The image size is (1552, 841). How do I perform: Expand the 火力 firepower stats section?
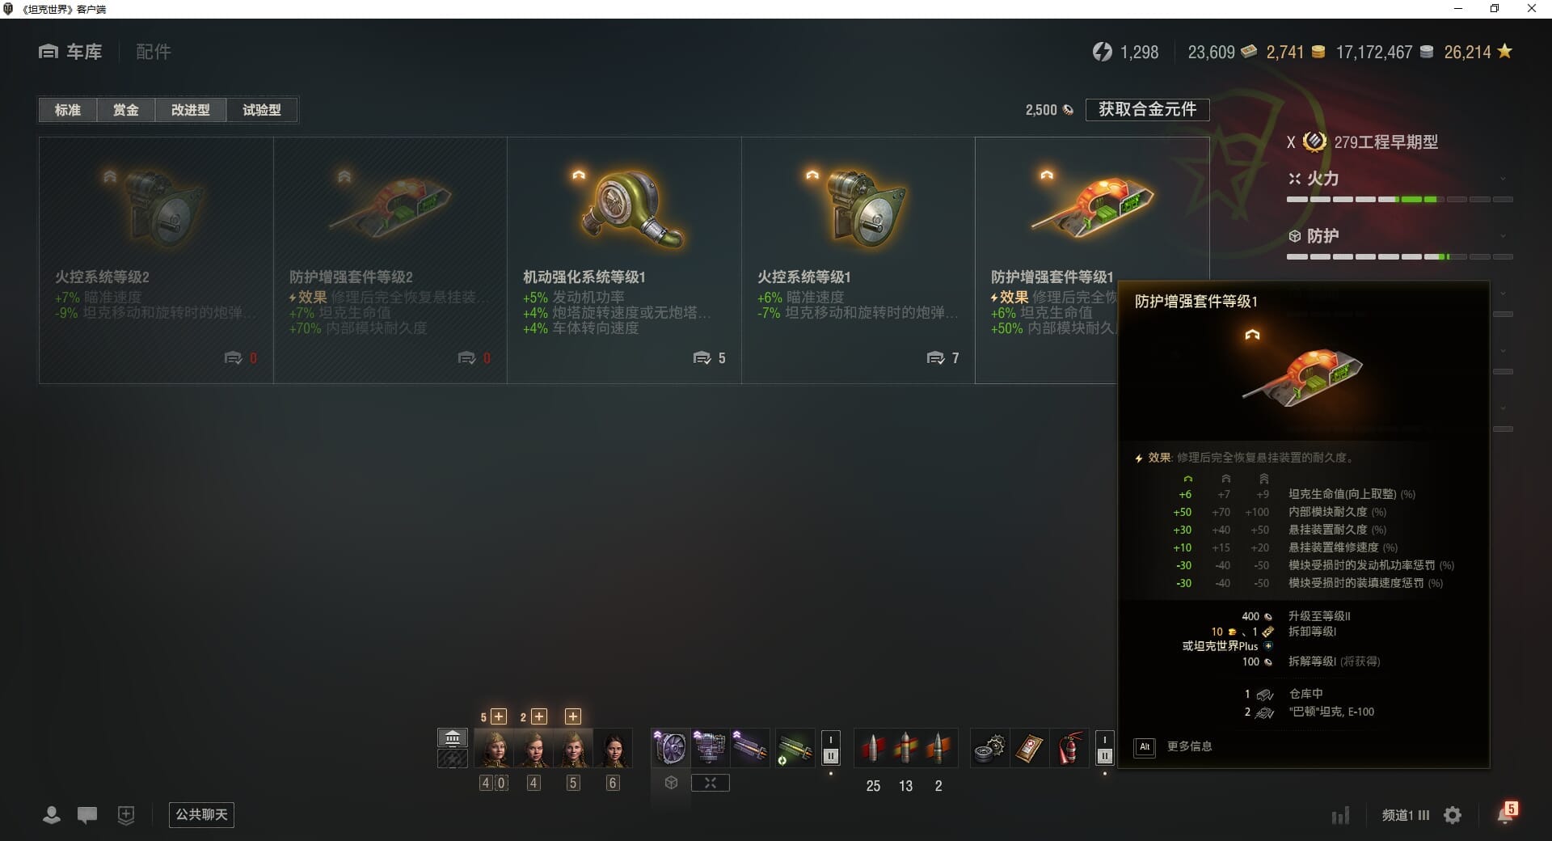pyautogui.click(x=1503, y=179)
